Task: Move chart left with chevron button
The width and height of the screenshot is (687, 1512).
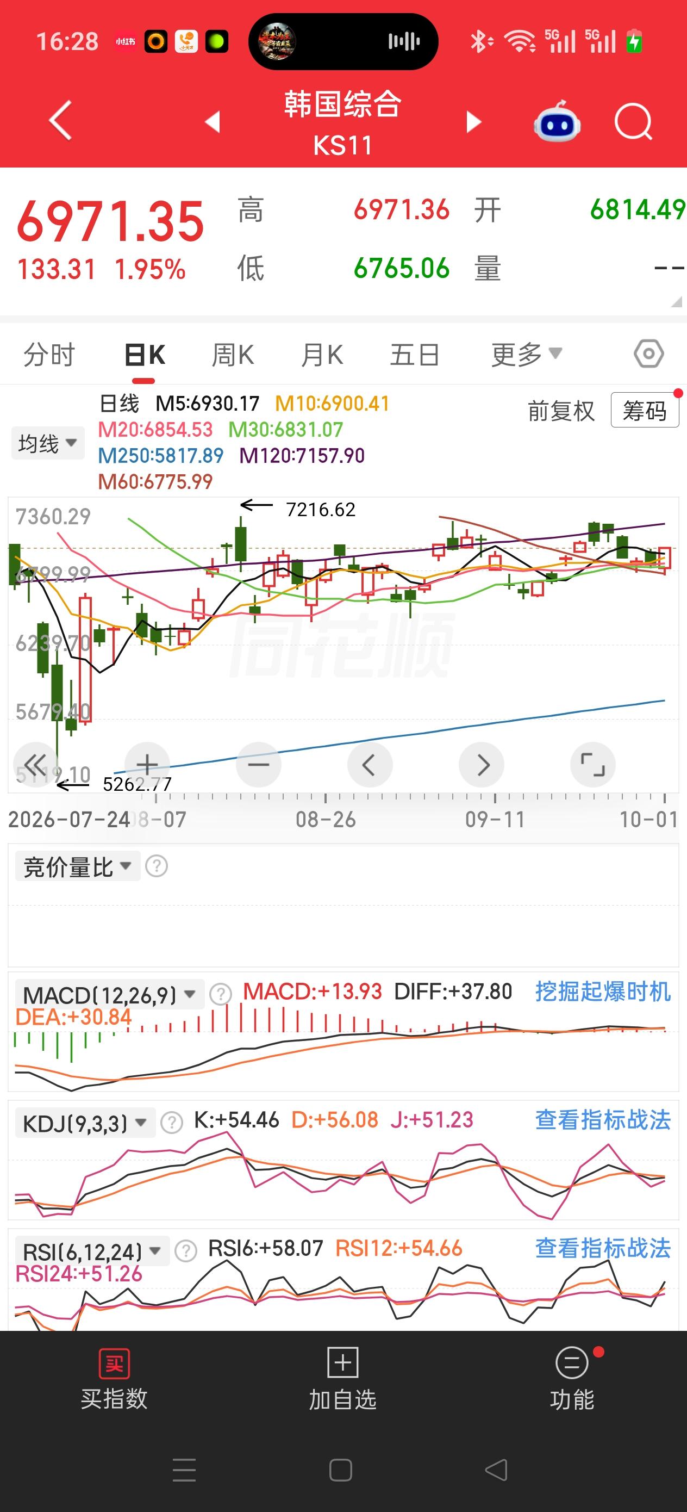Action: tap(370, 764)
